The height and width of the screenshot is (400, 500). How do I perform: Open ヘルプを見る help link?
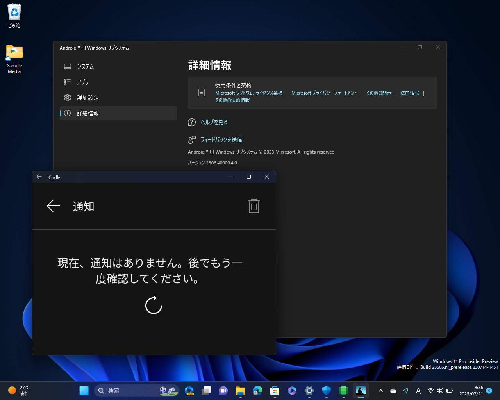point(214,122)
